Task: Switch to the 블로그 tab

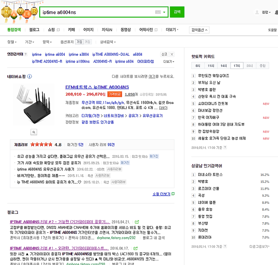Action: 34,30
